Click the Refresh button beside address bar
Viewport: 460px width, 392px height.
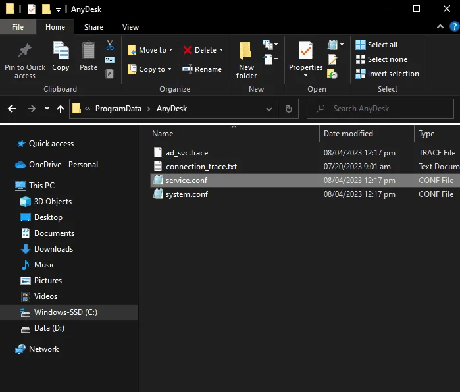(x=289, y=109)
